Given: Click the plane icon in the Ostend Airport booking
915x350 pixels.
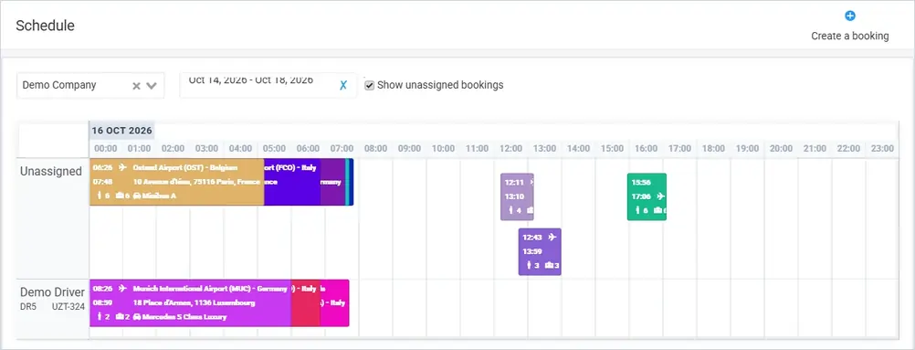Looking at the screenshot, I should pyautogui.click(x=122, y=167).
